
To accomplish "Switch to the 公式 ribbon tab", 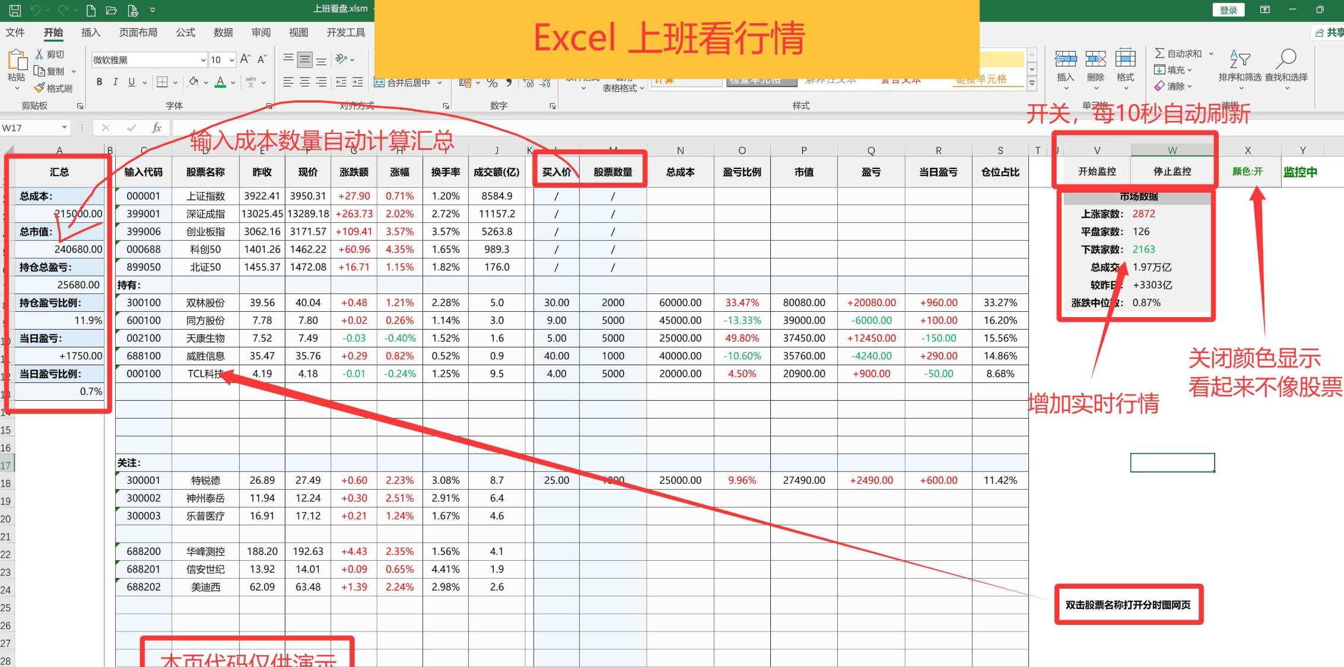I will pos(185,33).
